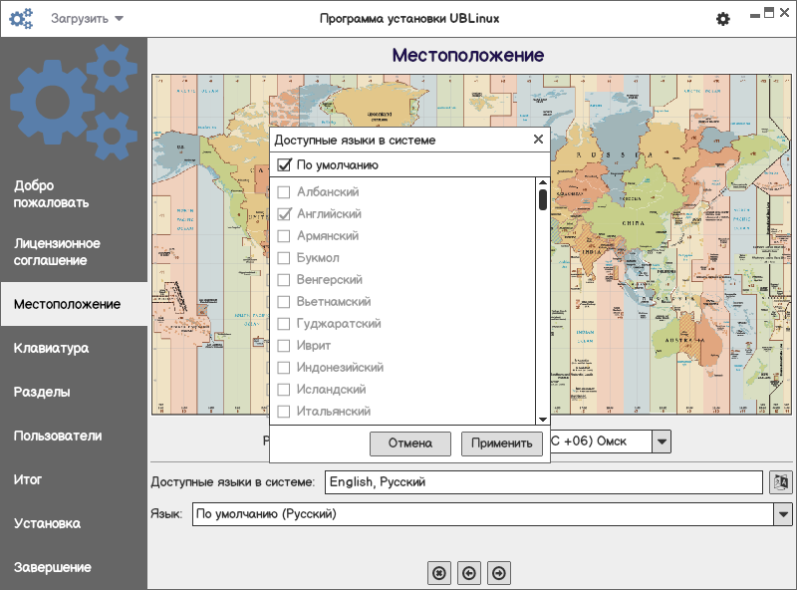Go to the 'Разделы' sidebar section
The height and width of the screenshot is (590, 797).
[42, 393]
